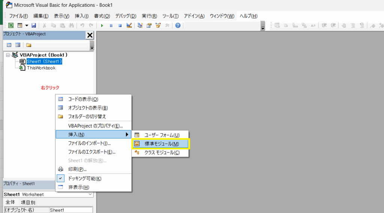Image resolution: width=384 pixels, height=213 pixels.
Task: Open the ファイル(F) menu
Action: coord(18,16)
